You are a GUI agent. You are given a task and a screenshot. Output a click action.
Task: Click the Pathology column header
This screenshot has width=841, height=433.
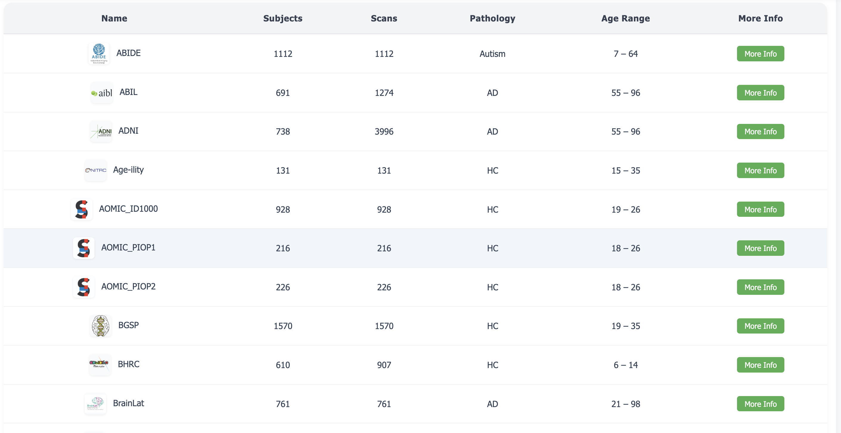coord(492,18)
